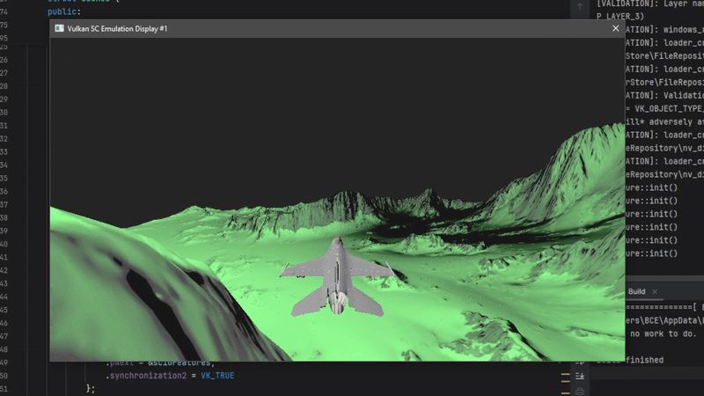Click the 'ATION]: Validati' console line
The height and width of the screenshot is (396, 704).
click(664, 96)
